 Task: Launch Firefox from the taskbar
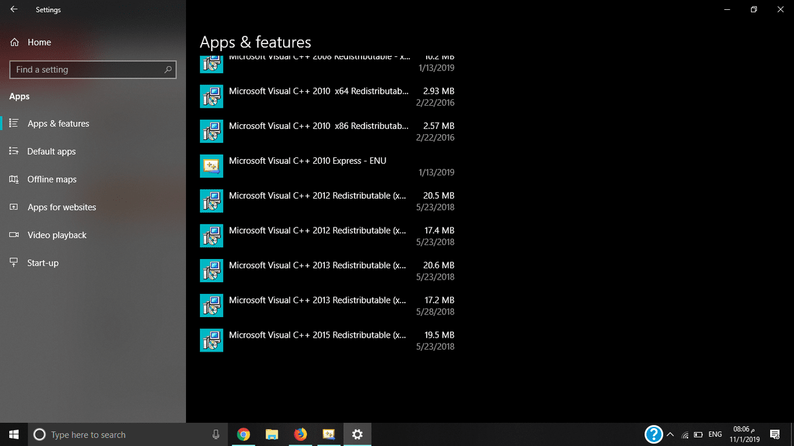[x=300, y=434]
